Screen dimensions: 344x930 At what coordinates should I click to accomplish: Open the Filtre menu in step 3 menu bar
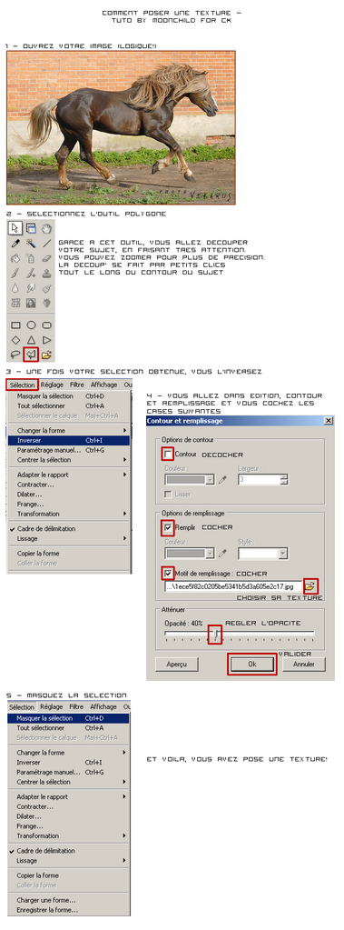(x=76, y=385)
